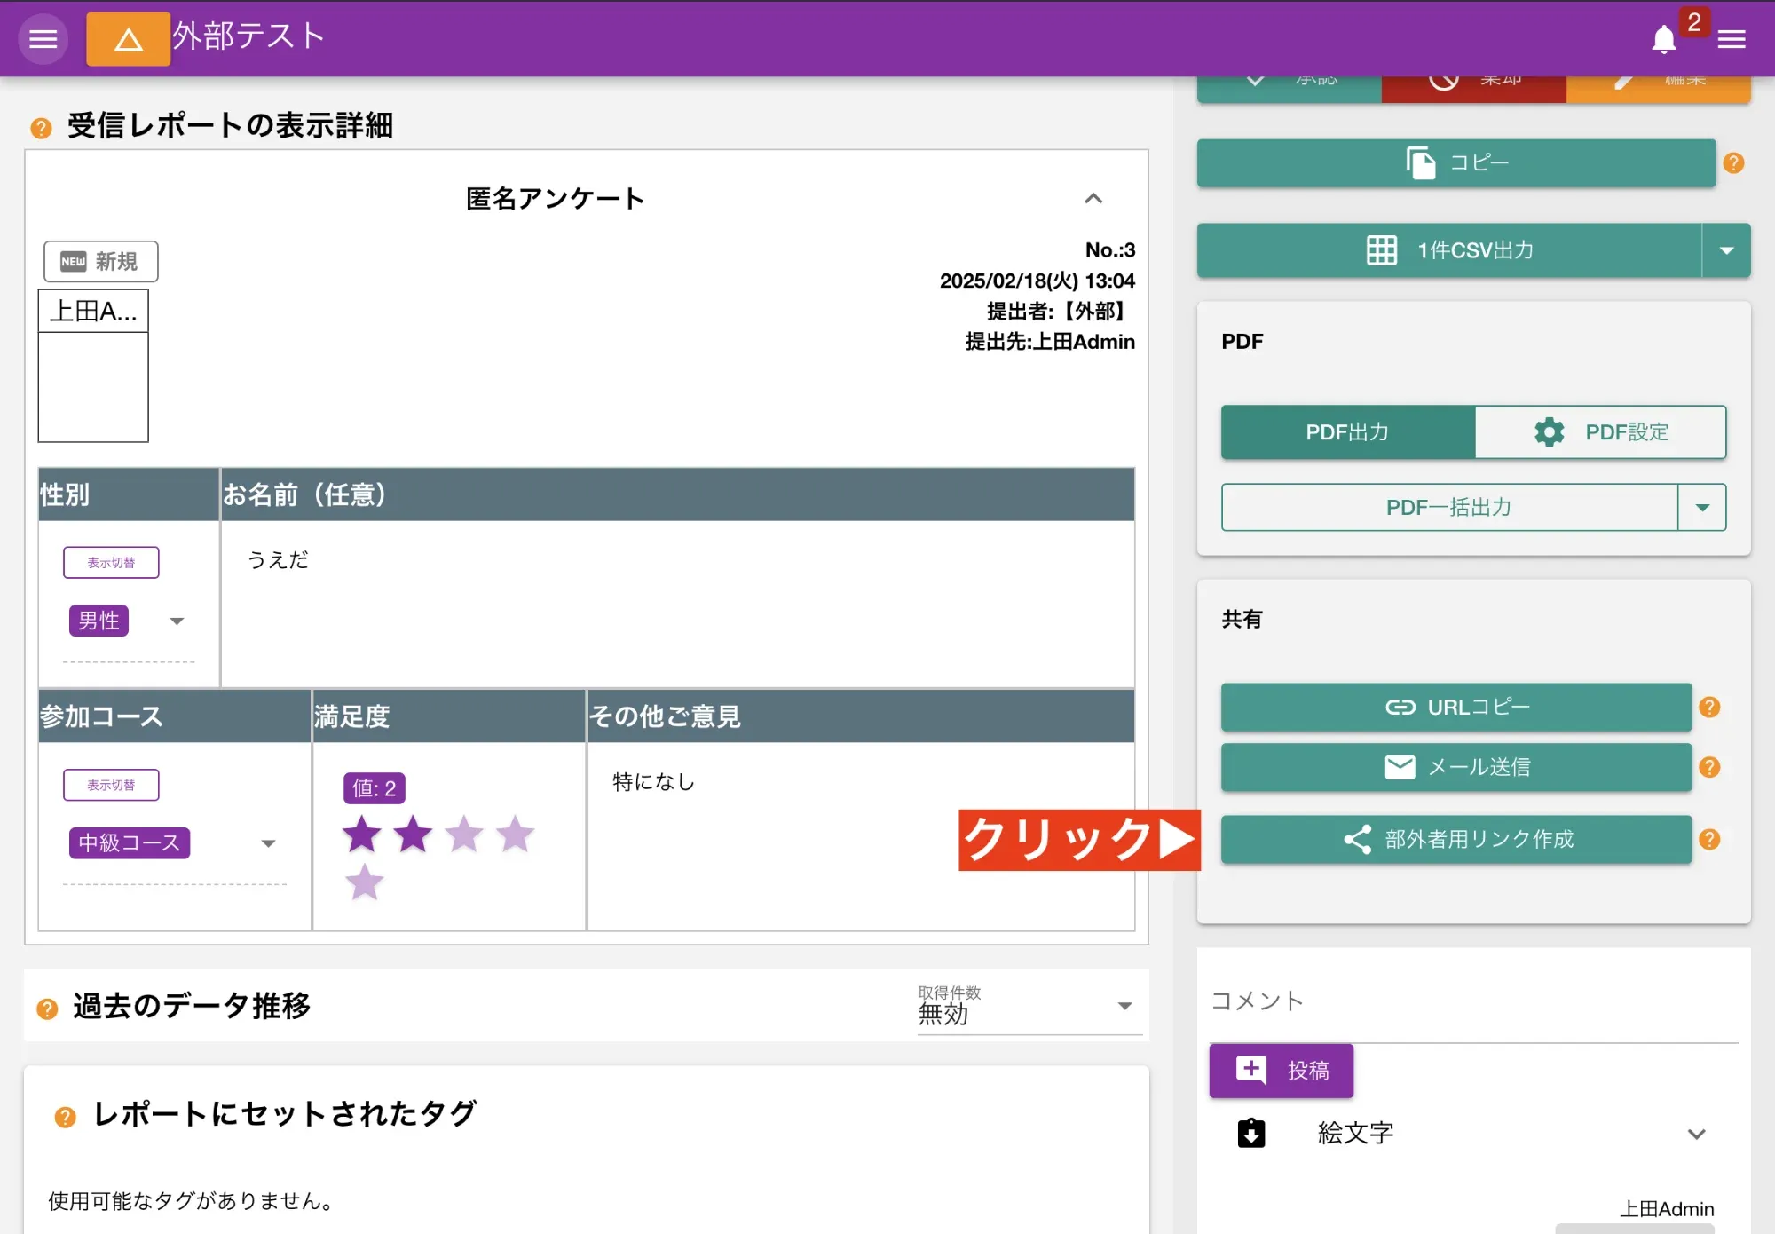Click the grid icon on 1件CSV出力

[1381, 250]
